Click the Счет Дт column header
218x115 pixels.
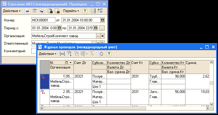point(83,67)
